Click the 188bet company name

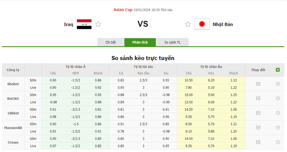click(x=13, y=113)
